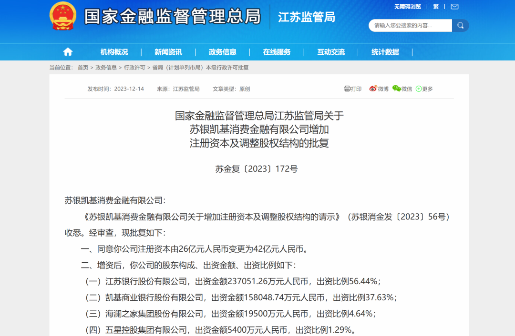This screenshot has height=336, width=515.
Task: Click the search magnifier button
Action: pos(460,25)
